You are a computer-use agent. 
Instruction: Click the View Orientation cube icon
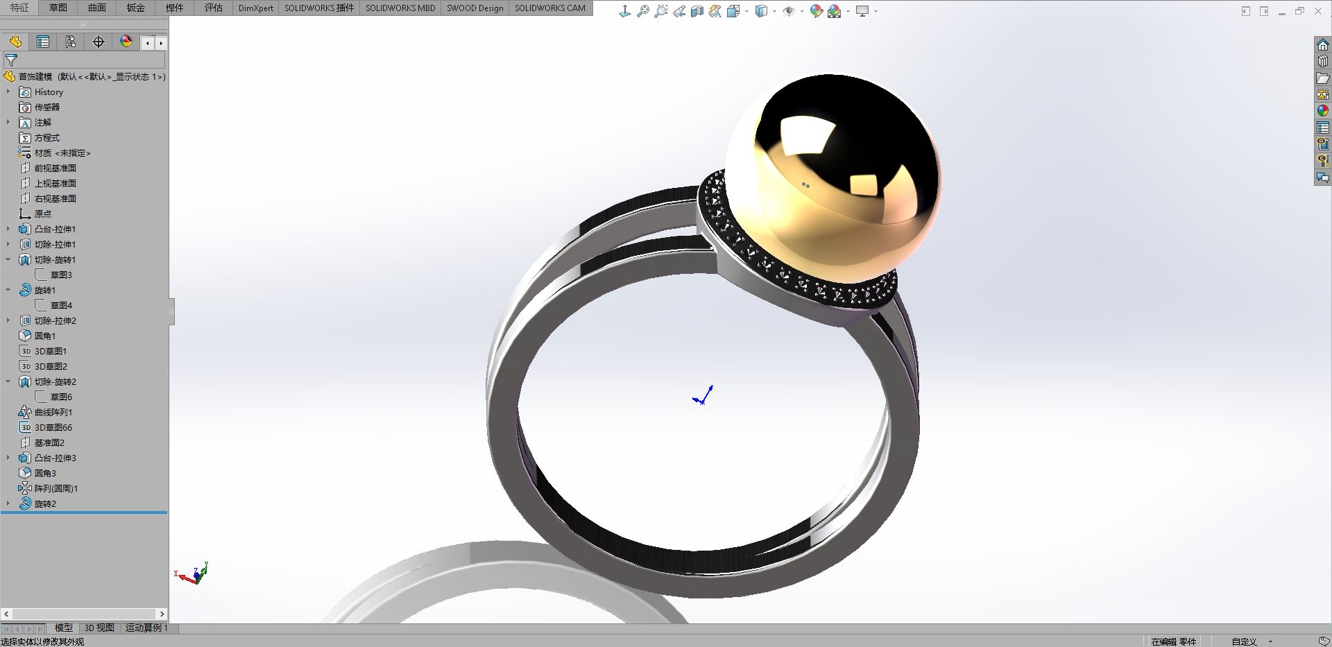click(x=733, y=11)
